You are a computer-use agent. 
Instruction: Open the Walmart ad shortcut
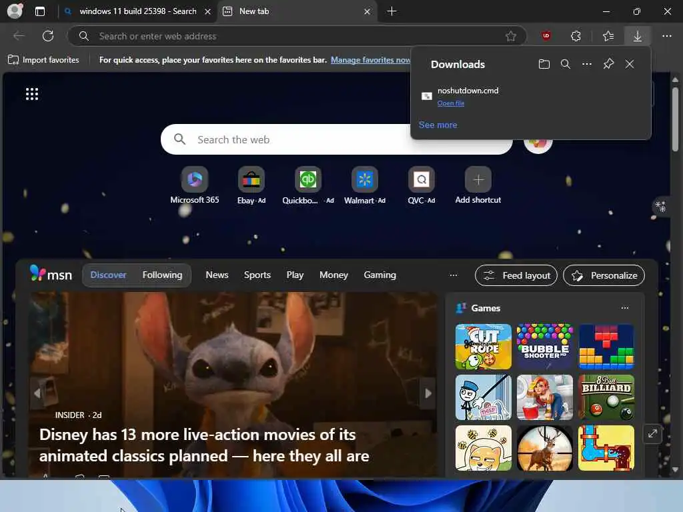pos(365,185)
